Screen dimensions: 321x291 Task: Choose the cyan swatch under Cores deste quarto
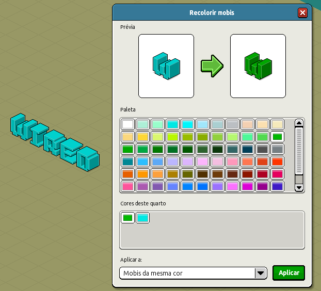coord(142,218)
